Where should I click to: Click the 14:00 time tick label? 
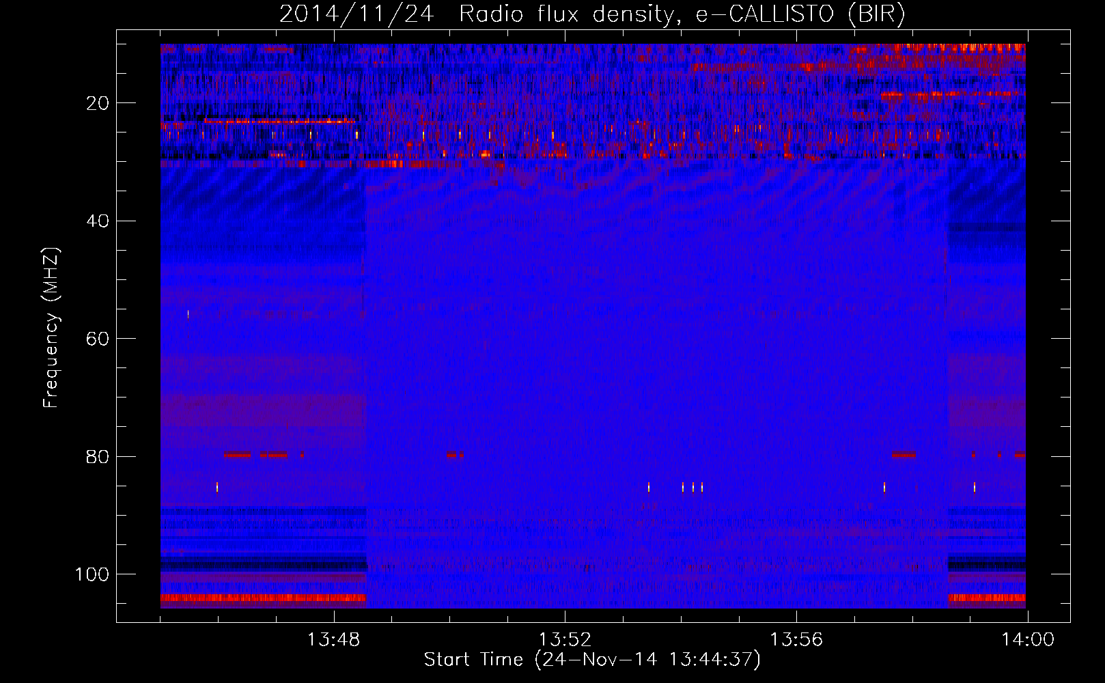[x=1028, y=640]
